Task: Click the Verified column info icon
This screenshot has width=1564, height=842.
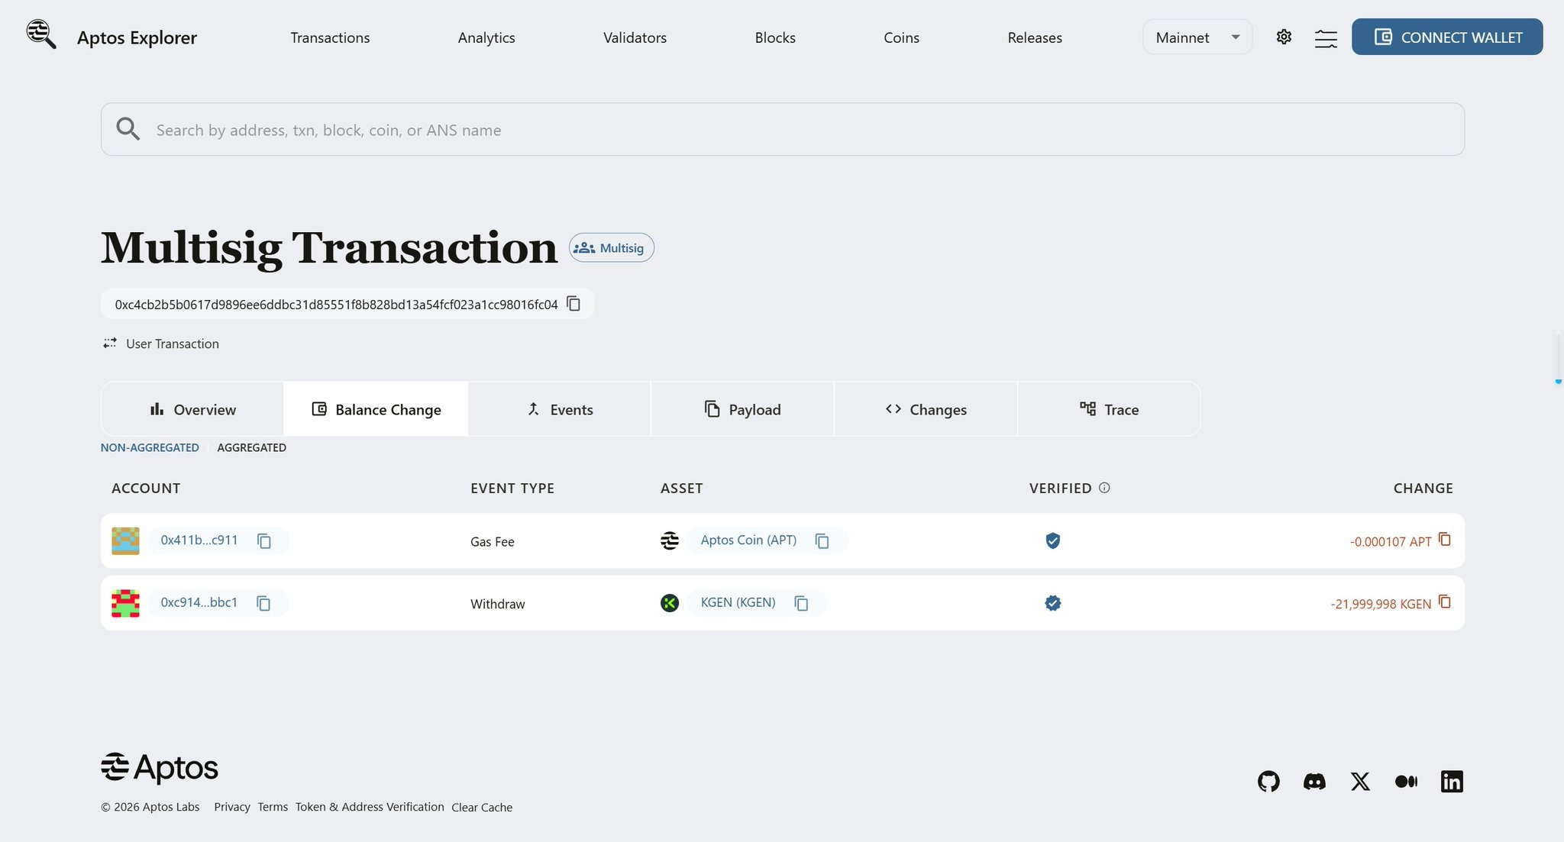Action: [1104, 488]
